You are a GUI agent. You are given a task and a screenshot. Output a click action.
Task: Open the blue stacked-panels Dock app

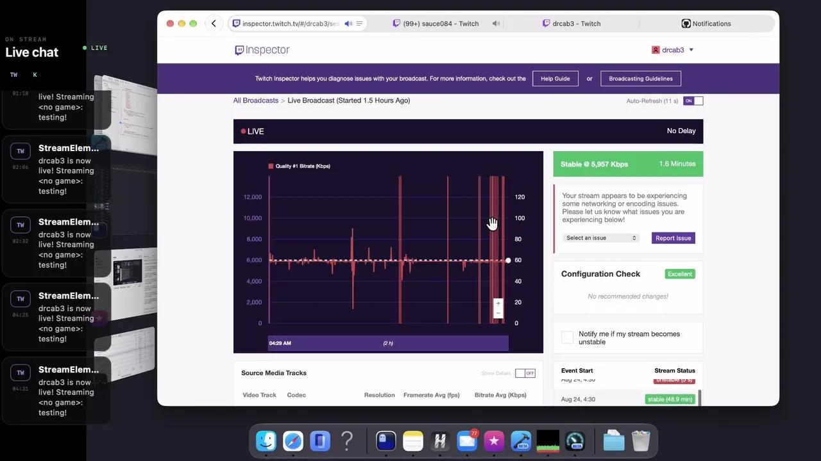pos(320,441)
